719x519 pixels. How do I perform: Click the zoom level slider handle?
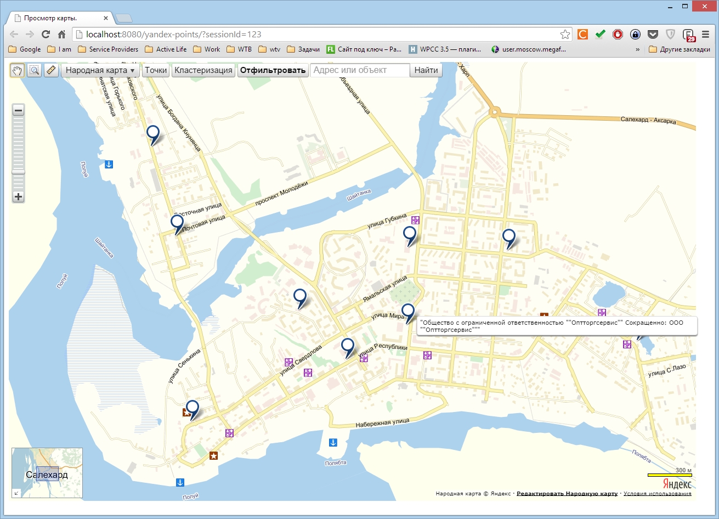click(19, 172)
